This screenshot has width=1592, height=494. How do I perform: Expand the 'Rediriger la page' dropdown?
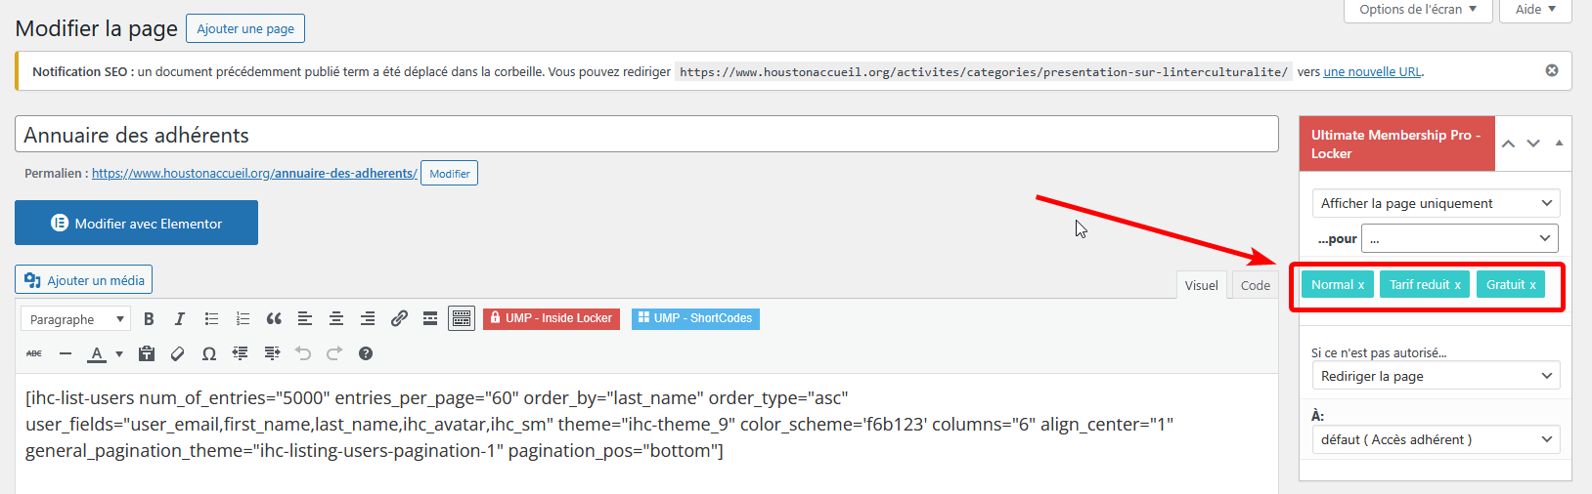(1435, 376)
